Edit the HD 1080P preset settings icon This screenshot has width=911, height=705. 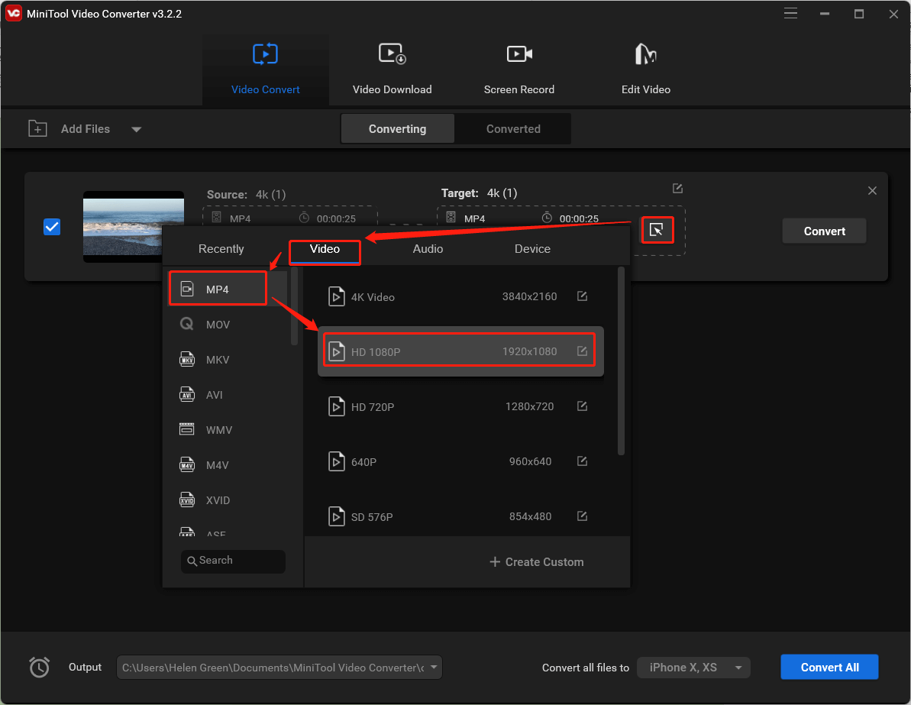coord(582,351)
